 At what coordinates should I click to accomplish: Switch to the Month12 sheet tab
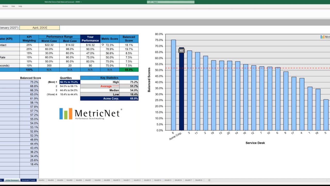[x=137, y=180]
